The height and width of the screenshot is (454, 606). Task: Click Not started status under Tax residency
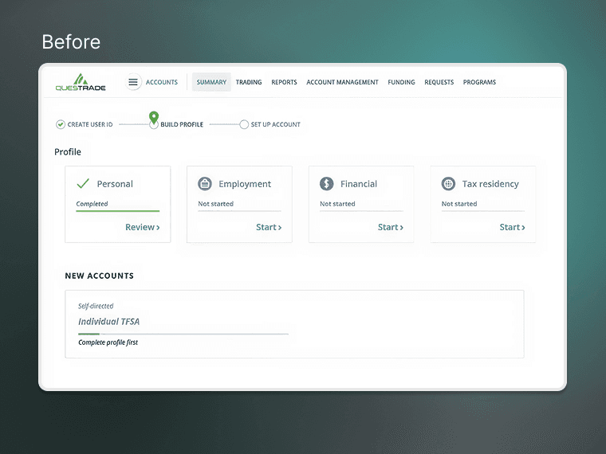459,204
